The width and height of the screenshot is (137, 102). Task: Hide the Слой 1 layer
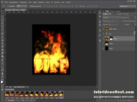103,39
